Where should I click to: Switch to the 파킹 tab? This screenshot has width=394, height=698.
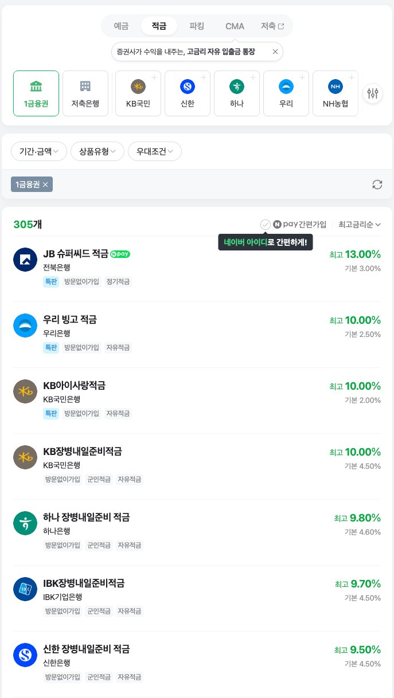197,26
